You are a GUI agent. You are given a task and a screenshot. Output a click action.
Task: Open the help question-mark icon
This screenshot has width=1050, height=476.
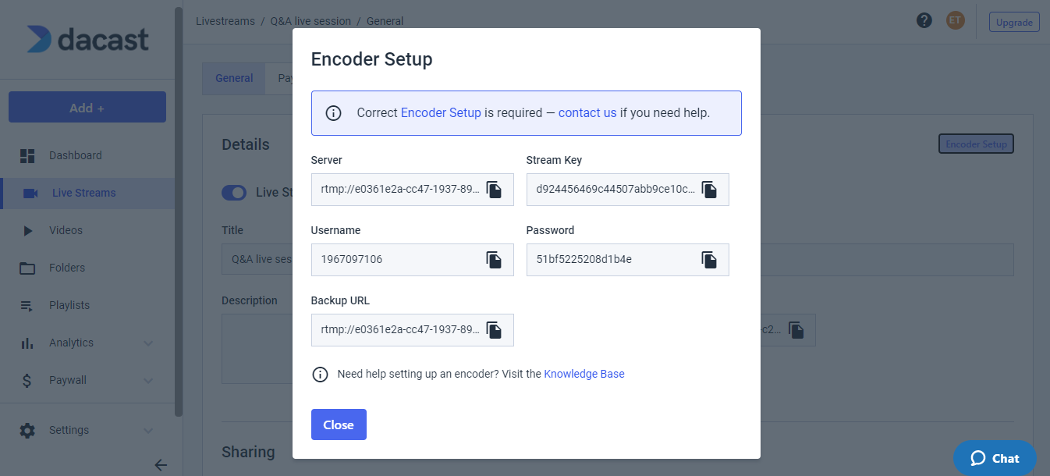(x=924, y=21)
